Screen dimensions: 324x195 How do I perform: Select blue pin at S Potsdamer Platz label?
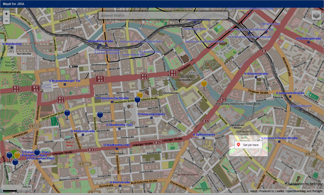[x=37, y=153]
